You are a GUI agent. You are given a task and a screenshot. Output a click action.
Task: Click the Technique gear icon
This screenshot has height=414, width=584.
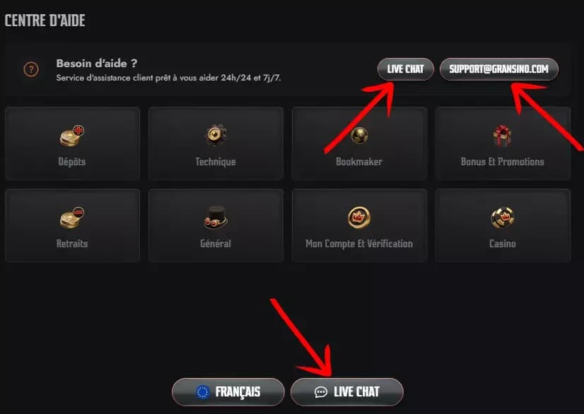[x=216, y=135]
